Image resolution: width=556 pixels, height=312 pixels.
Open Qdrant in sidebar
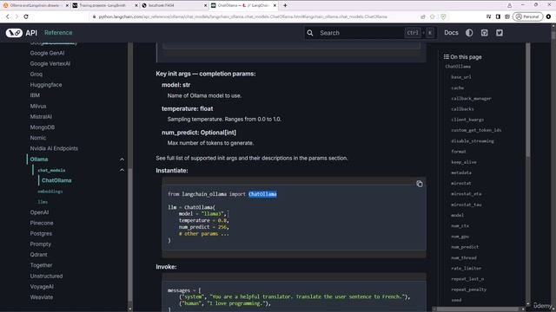coord(38,255)
